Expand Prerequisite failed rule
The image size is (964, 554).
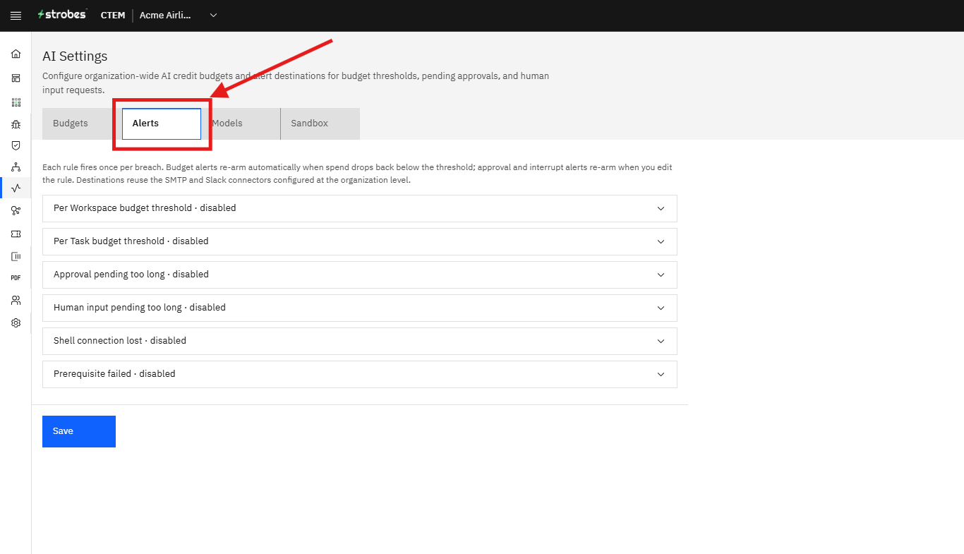coord(360,374)
